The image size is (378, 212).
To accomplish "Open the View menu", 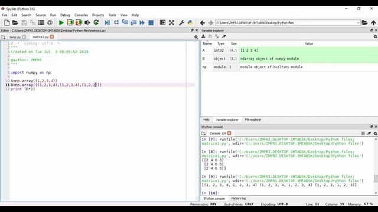I will (124, 15).
